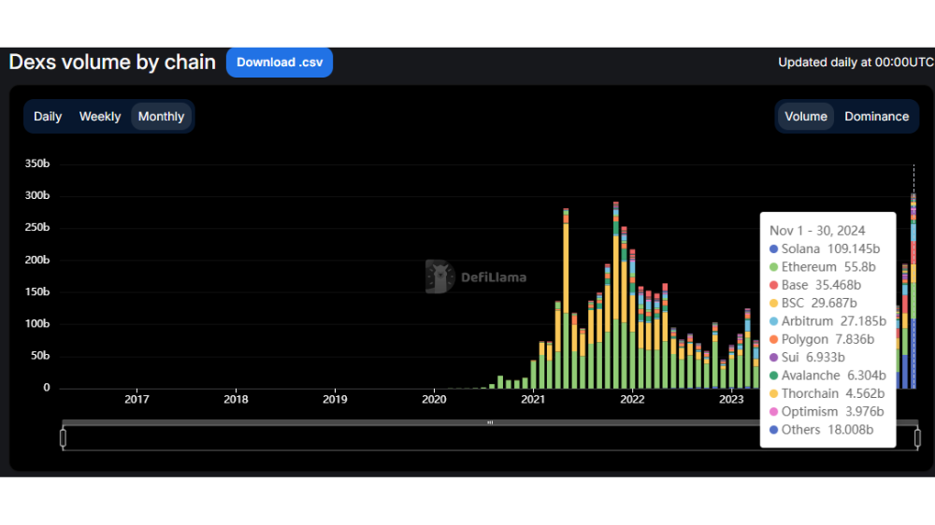Screen dimensions: 935x525
Task: Click the Avalanche dark-green dot in tooltip
Action: click(773, 376)
